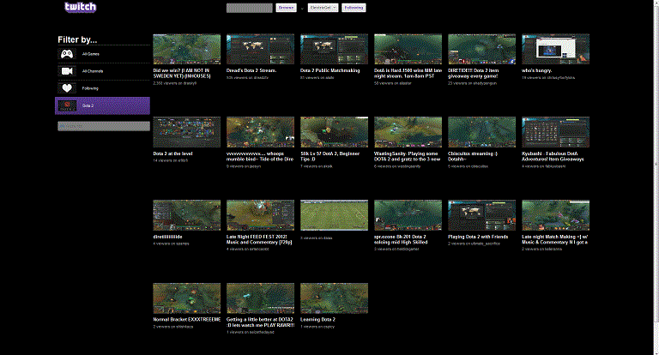659x355 pixels.
Task: Click 'DIRETIDE!!! Dota 2 item giveaway' title
Action: (x=474, y=73)
